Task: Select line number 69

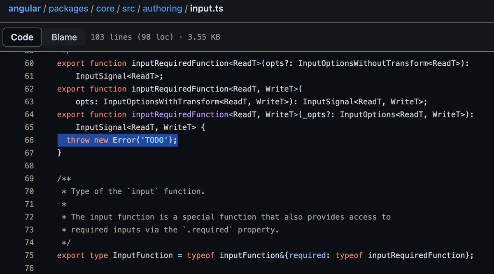Action: [x=29, y=178]
